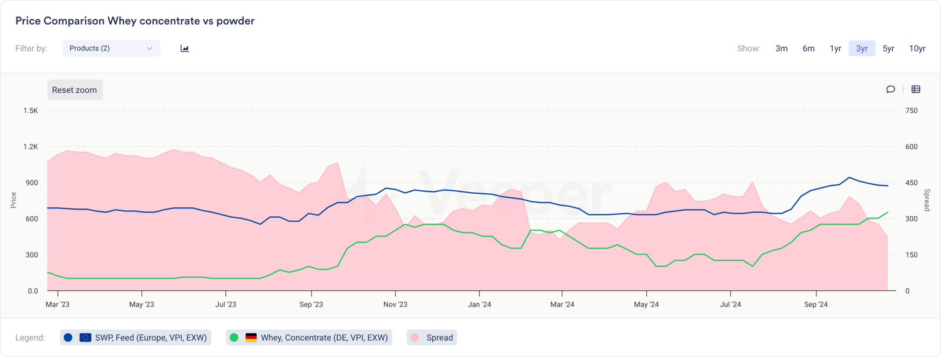Open the comment annotations icon
941x357 pixels.
890,89
